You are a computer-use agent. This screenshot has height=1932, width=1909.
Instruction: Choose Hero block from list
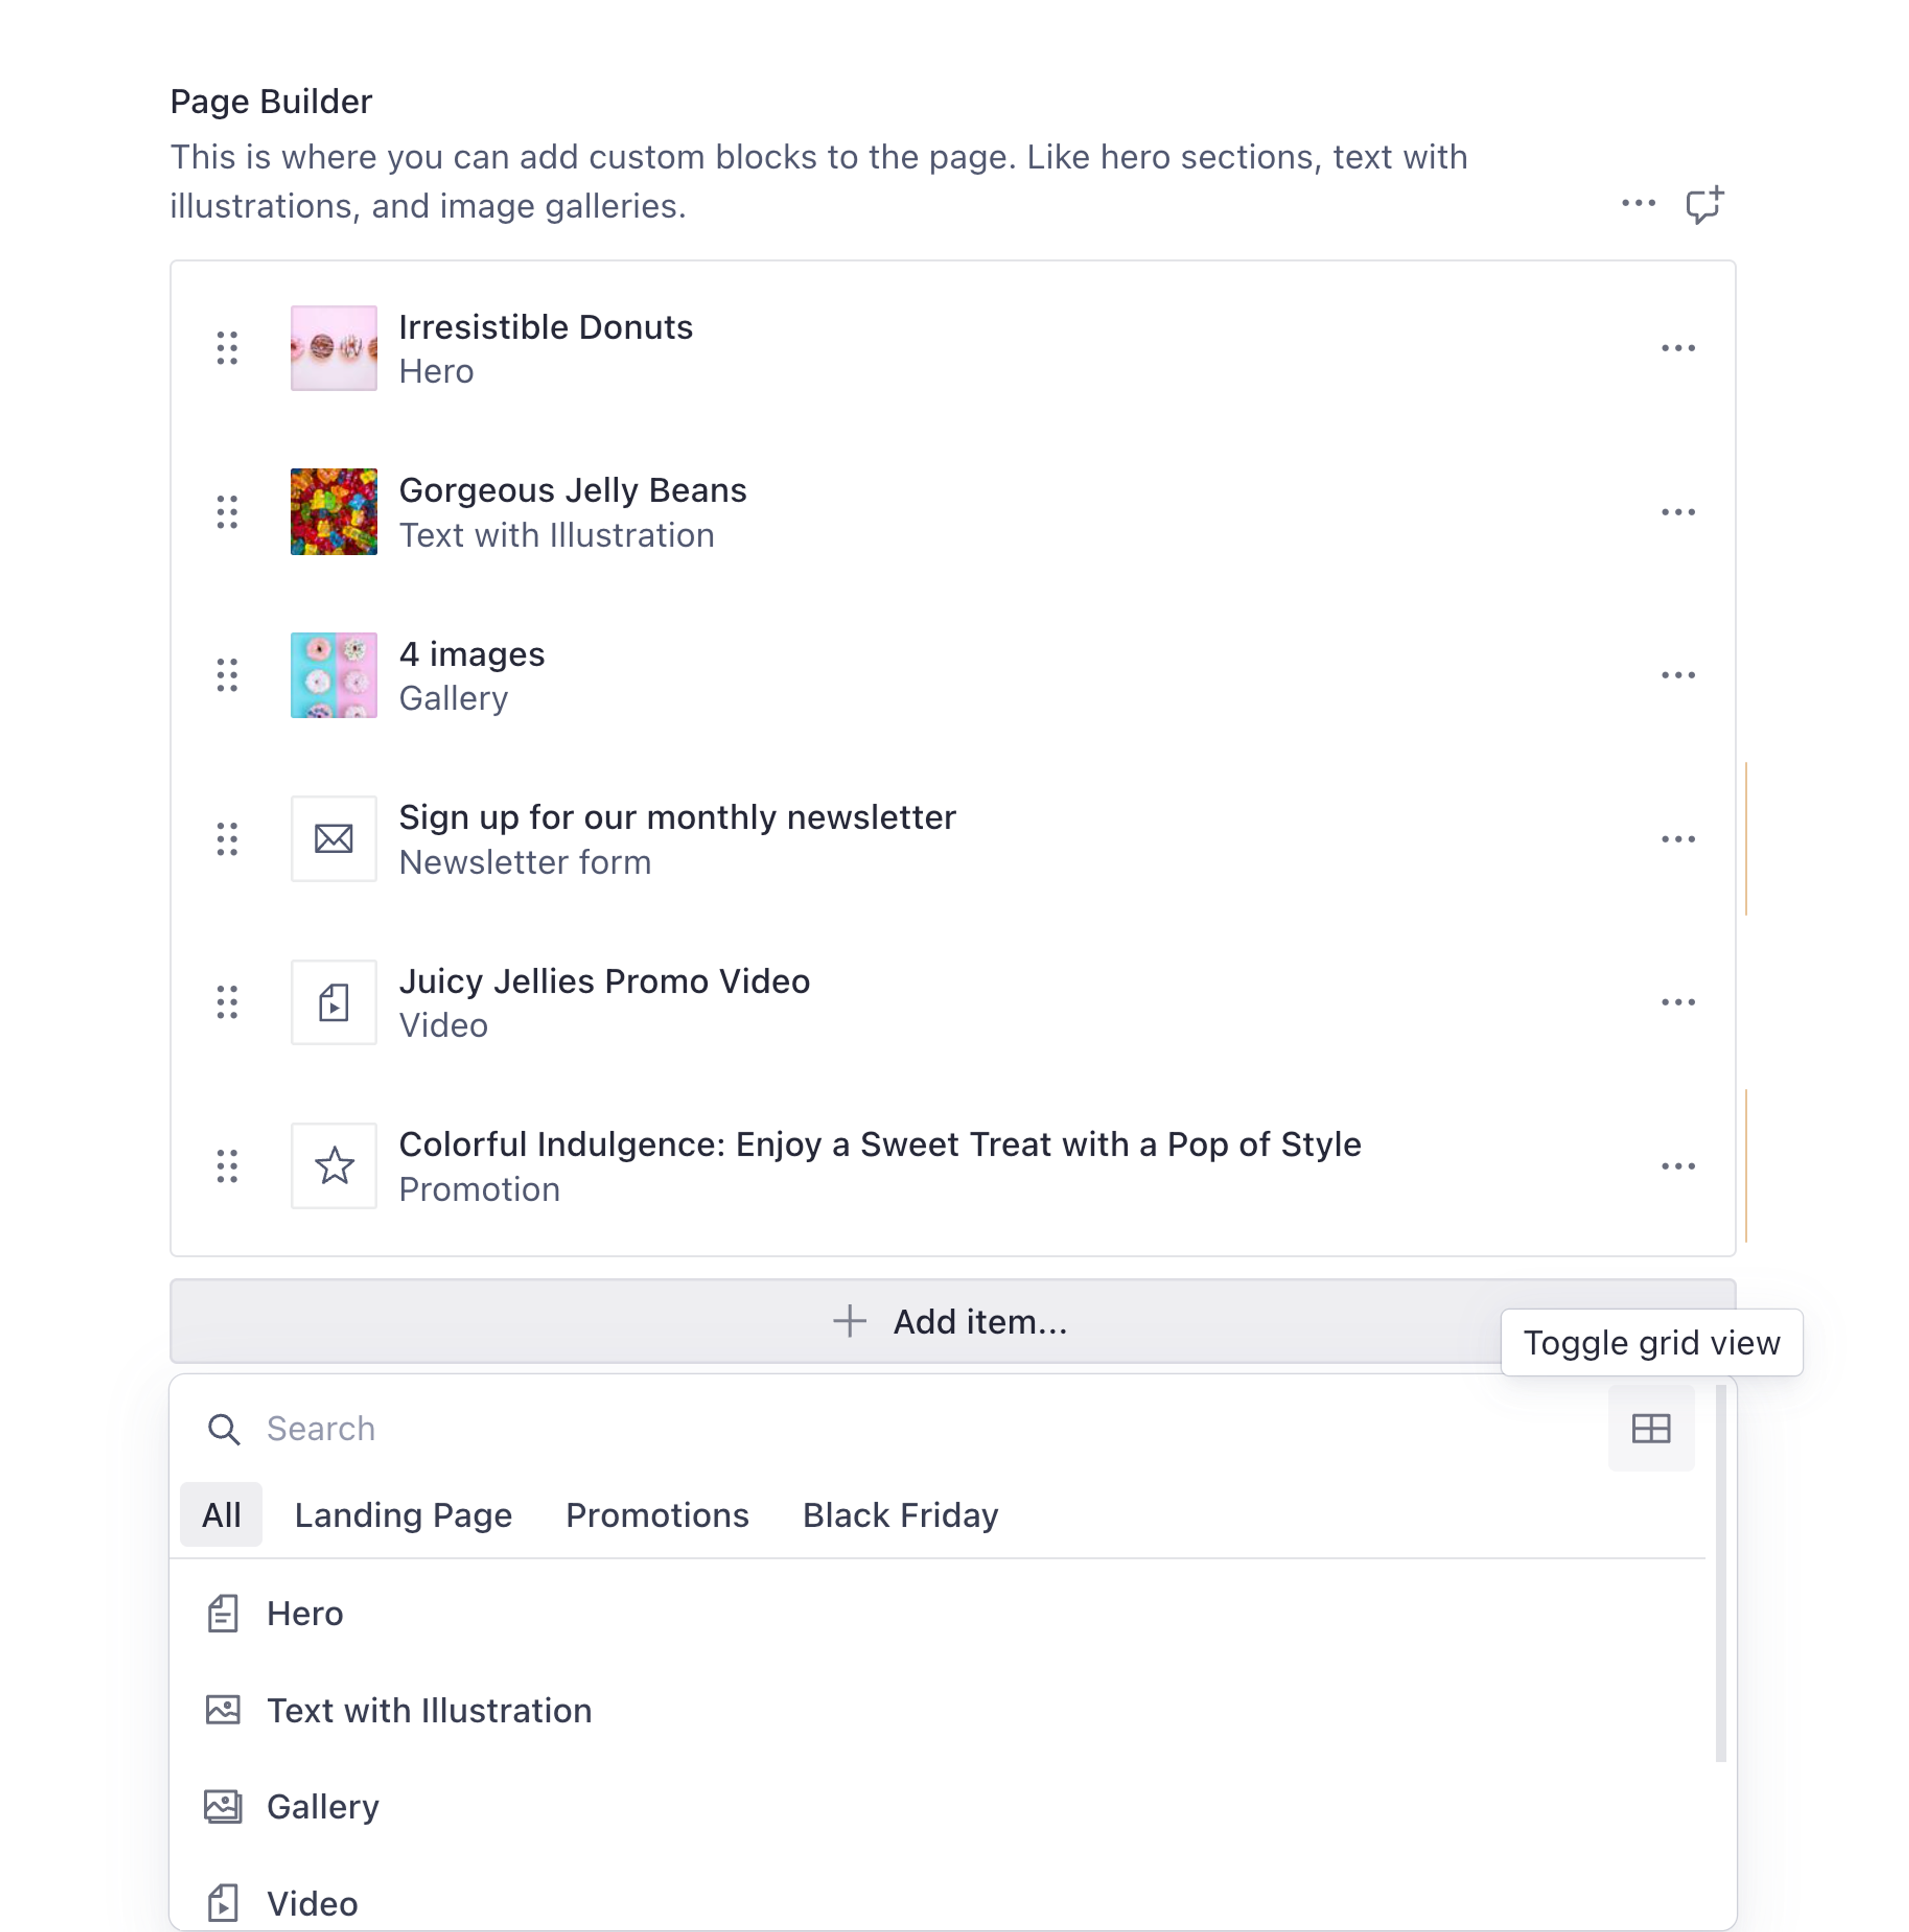[305, 1613]
